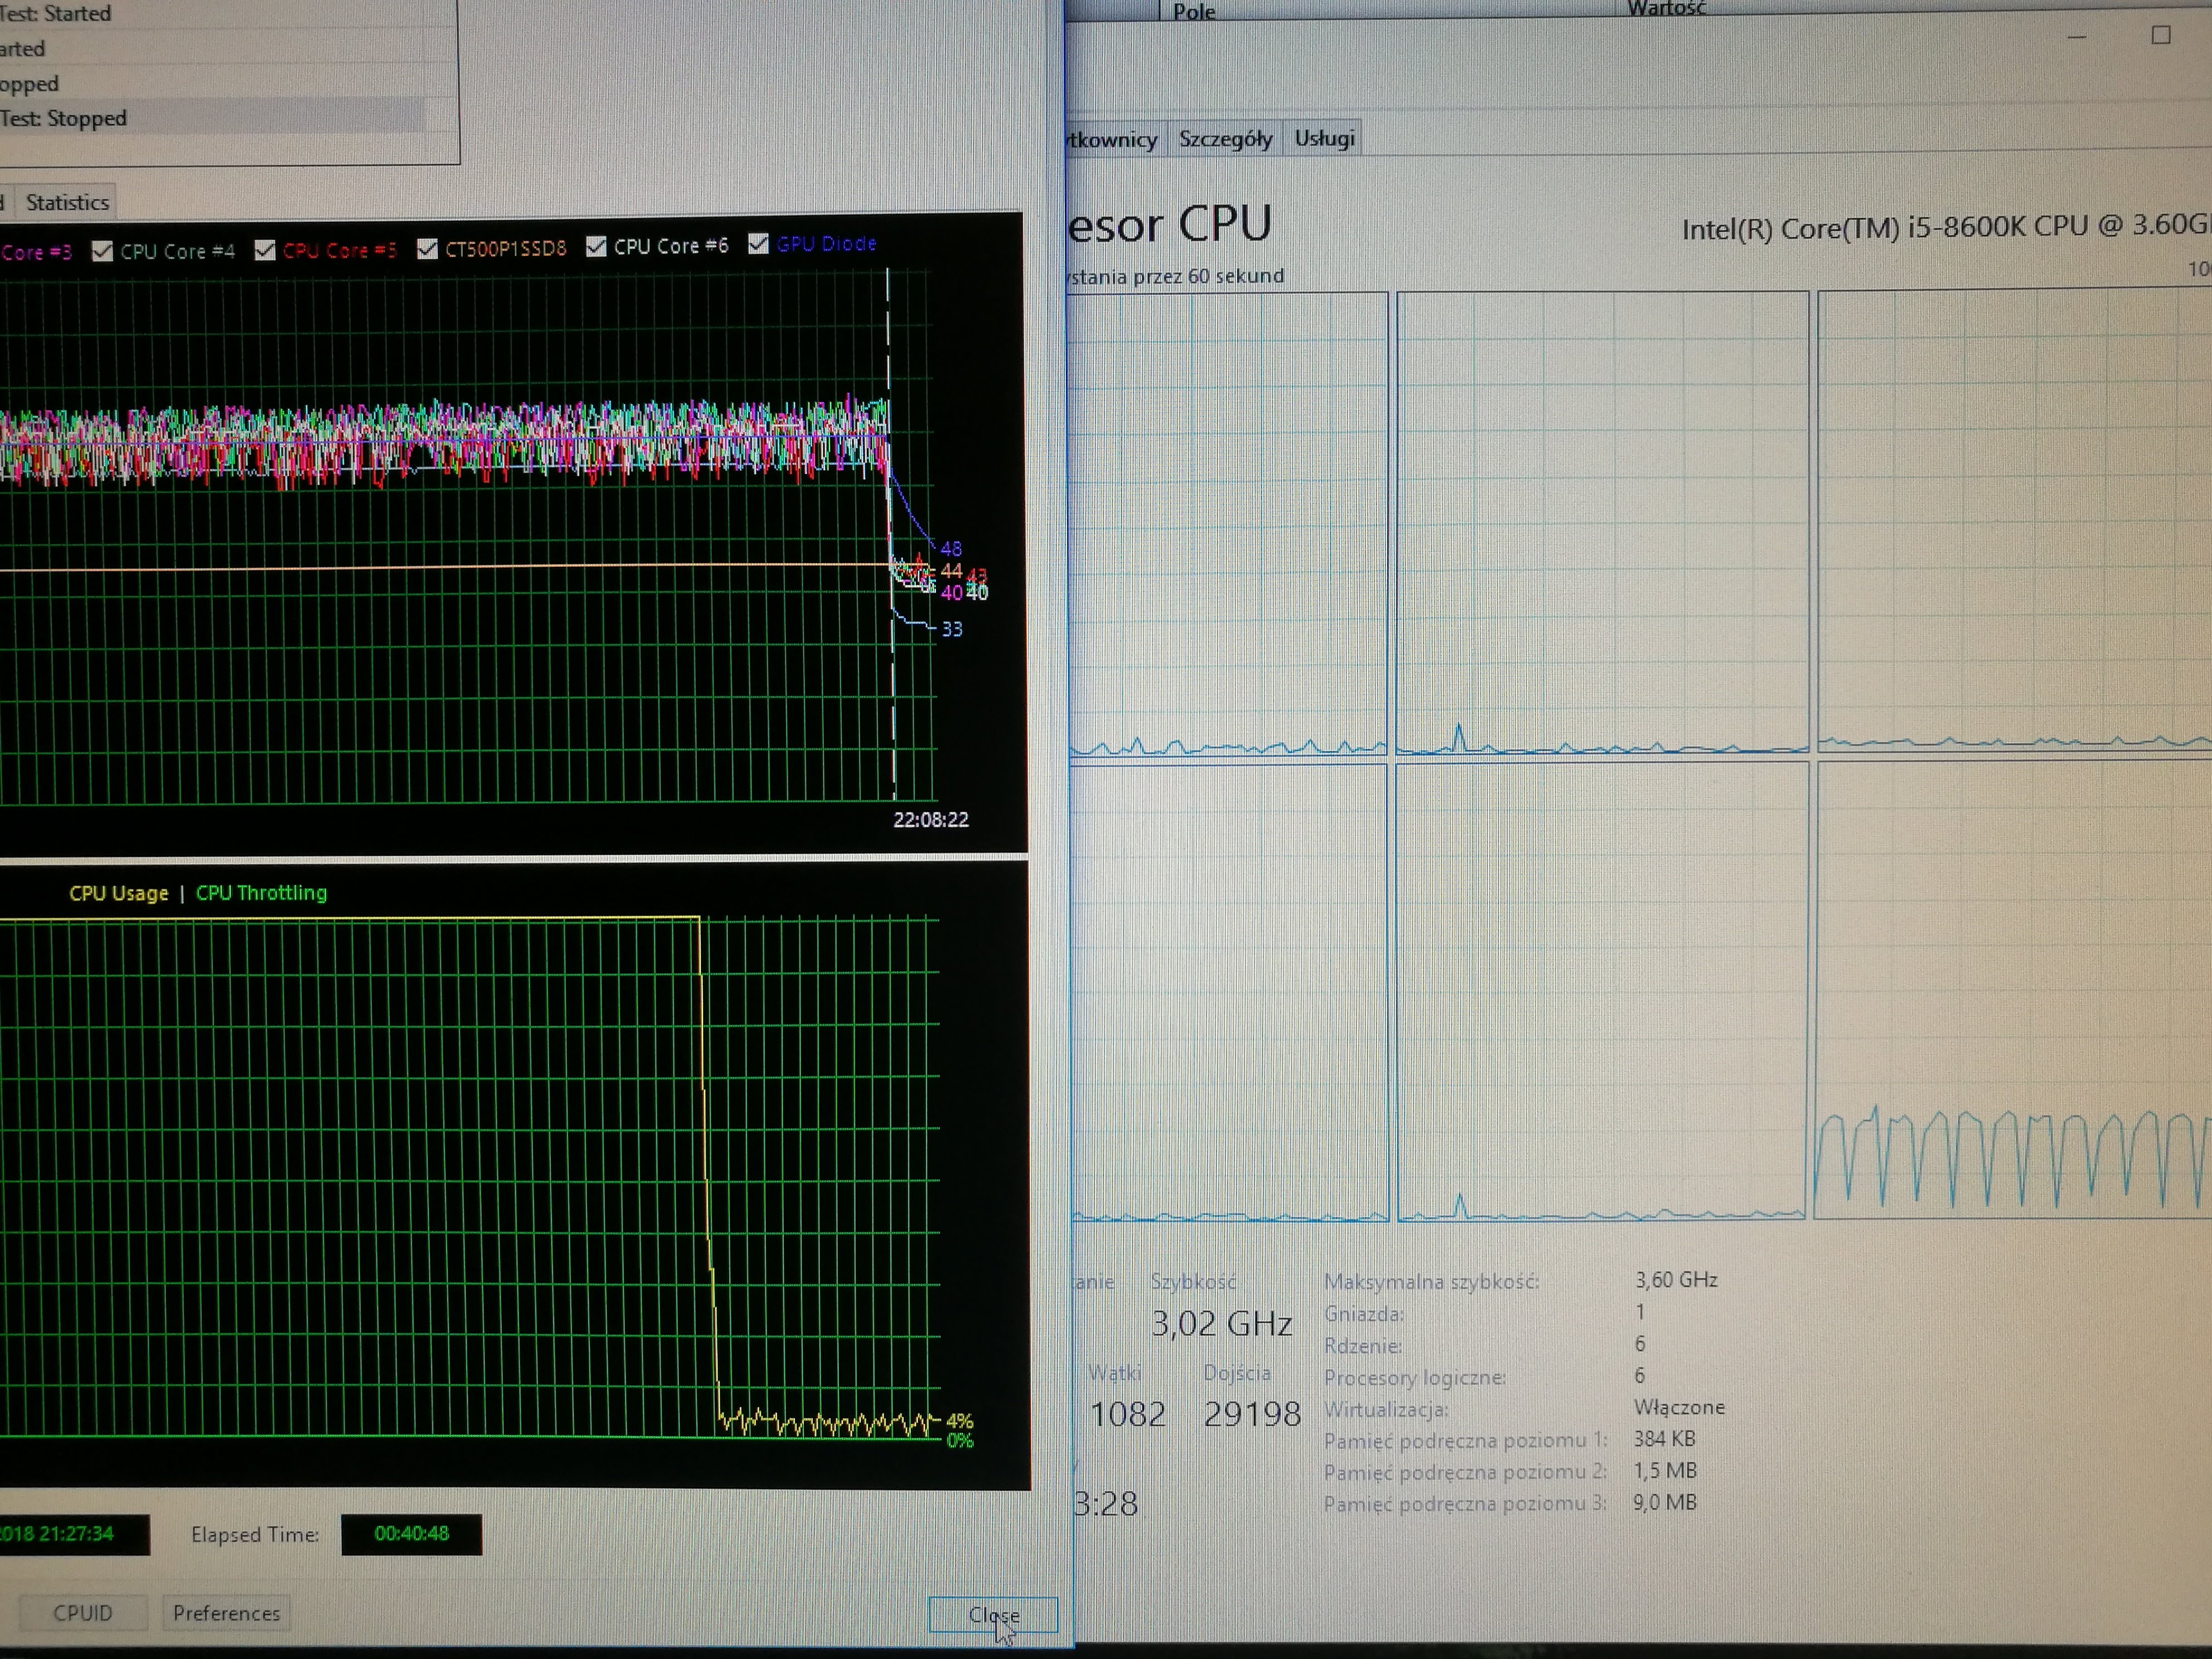This screenshot has width=2212, height=1659.
Task: Switch to the Statistics tab
Action: (67, 202)
